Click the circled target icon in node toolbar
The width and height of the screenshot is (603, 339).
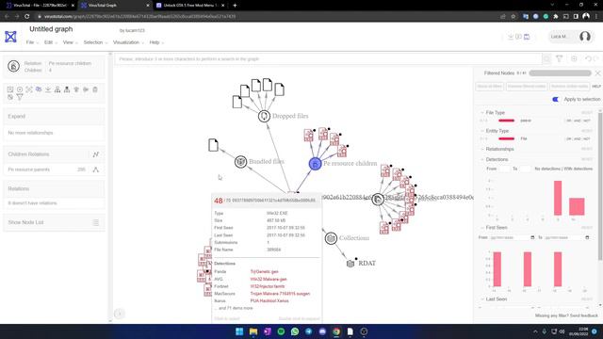pyautogui.click(x=20, y=89)
